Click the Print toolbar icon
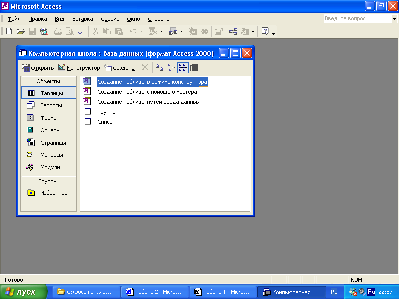 [x=58, y=31]
